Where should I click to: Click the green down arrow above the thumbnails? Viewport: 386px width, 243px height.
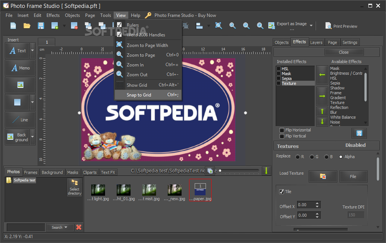266,171
